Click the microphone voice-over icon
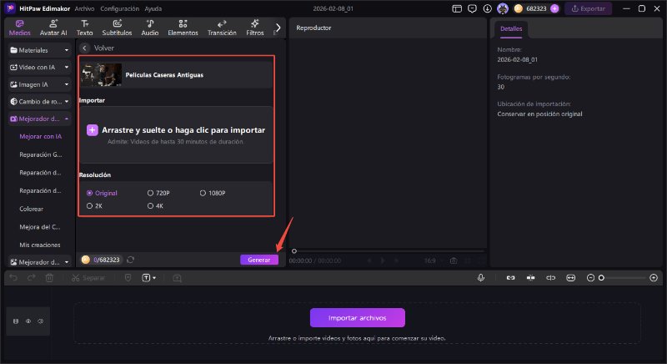 (x=481, y=277)
